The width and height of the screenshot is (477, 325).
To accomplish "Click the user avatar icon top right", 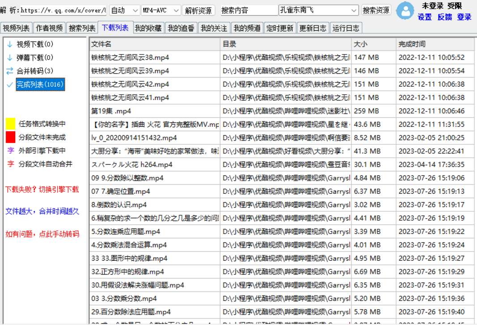I will point(406,11).
